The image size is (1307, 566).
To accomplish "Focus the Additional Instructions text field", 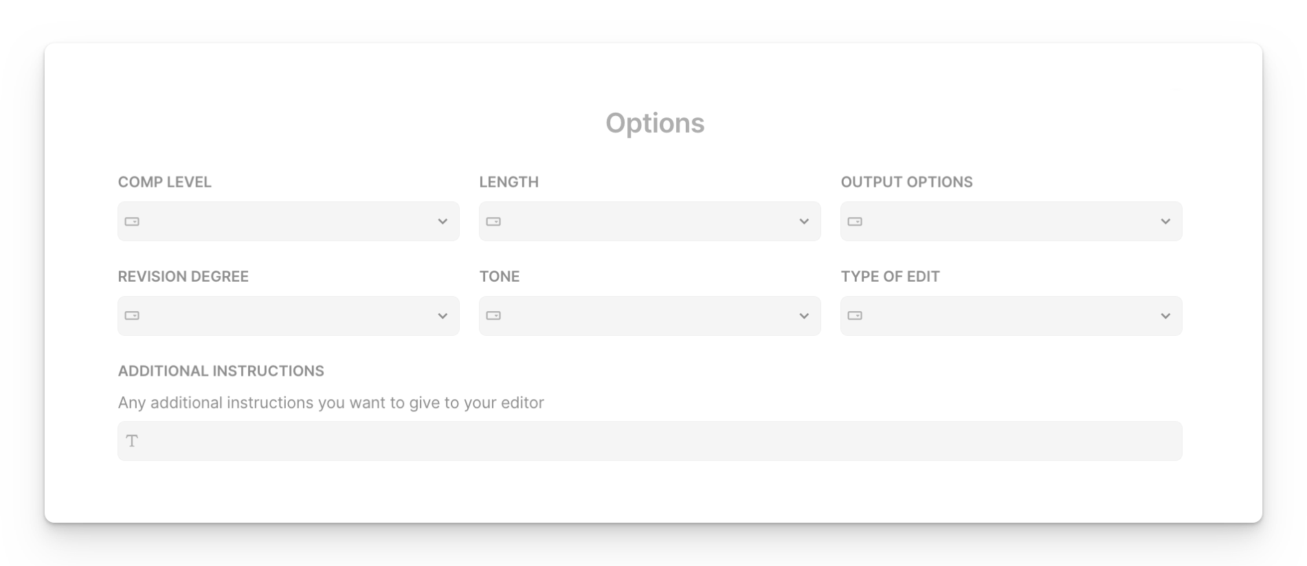I will click(x=650, y=441).
